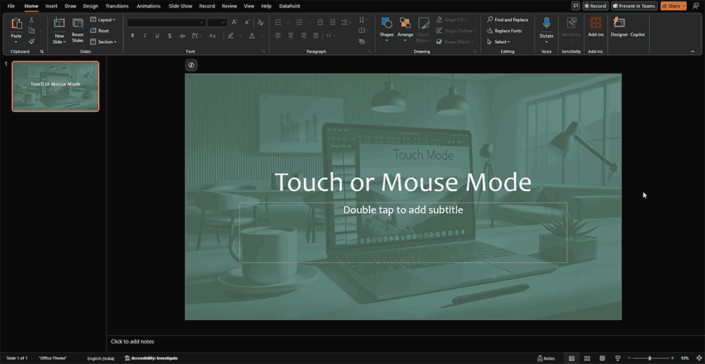705x364 pixels.
Task: Select the Format Painter brush icon
Action: coord(32,42)
